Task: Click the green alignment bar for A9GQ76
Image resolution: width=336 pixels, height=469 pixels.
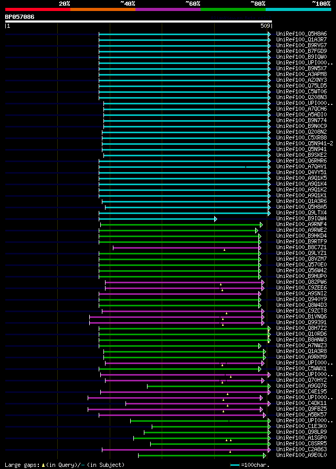Action: (209, 387)
